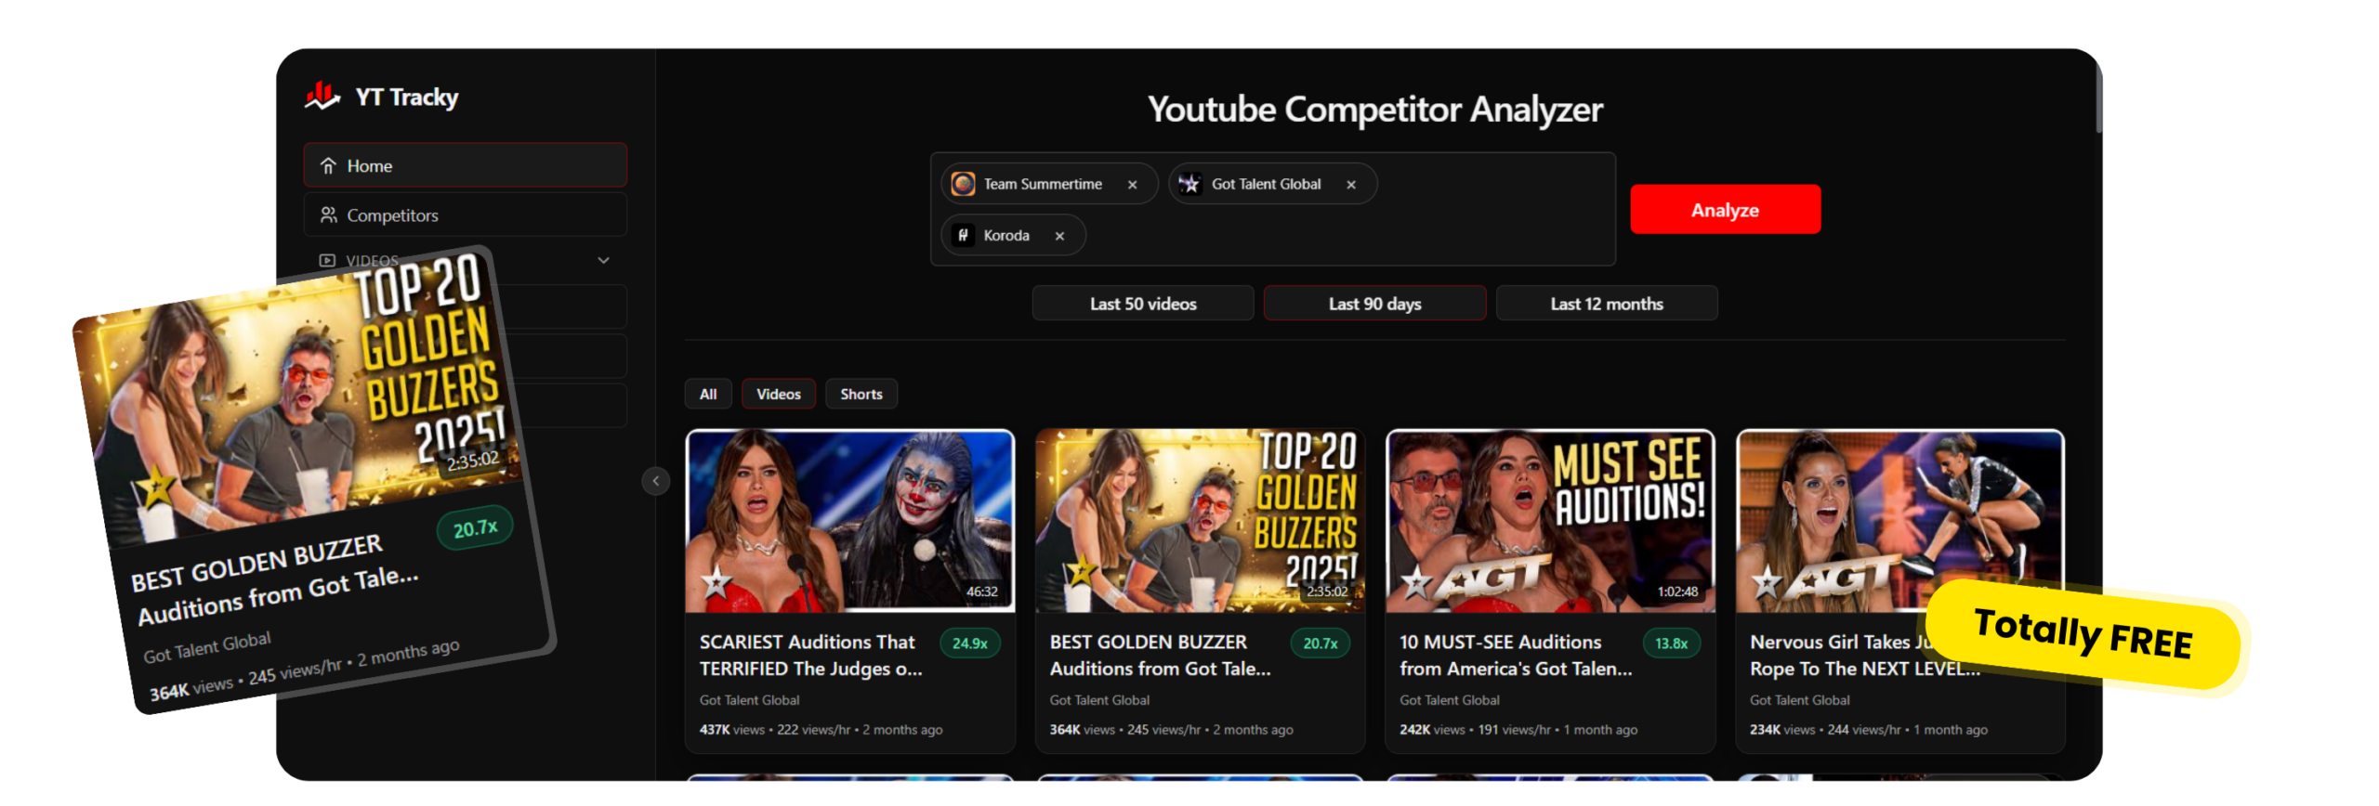Open the SCARIEST Auditions video thumbnail

849,521
